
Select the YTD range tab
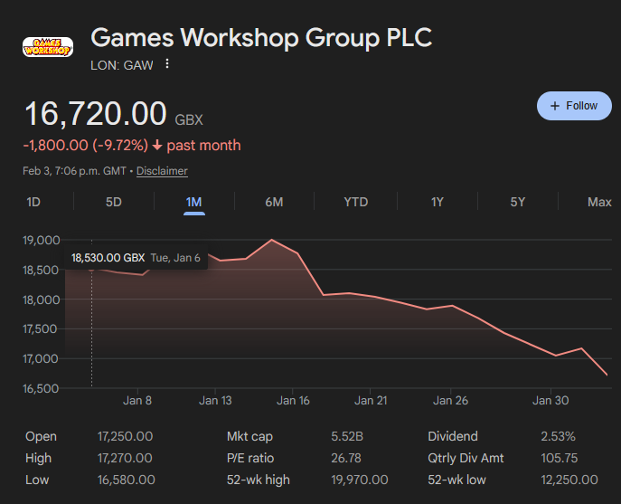[x=355, y=203]
